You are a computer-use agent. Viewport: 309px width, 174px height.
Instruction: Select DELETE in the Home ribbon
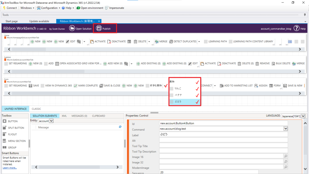pos(140,41)
